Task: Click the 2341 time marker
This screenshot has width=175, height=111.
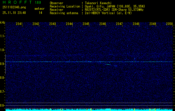Action: click(19, 24)
